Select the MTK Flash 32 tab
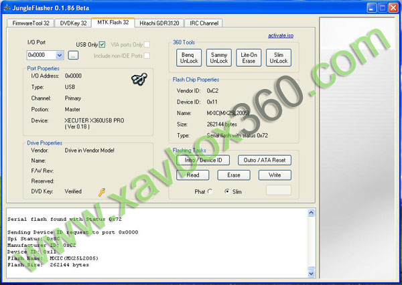This screenshot has width=402, height=285. [113, 22]
